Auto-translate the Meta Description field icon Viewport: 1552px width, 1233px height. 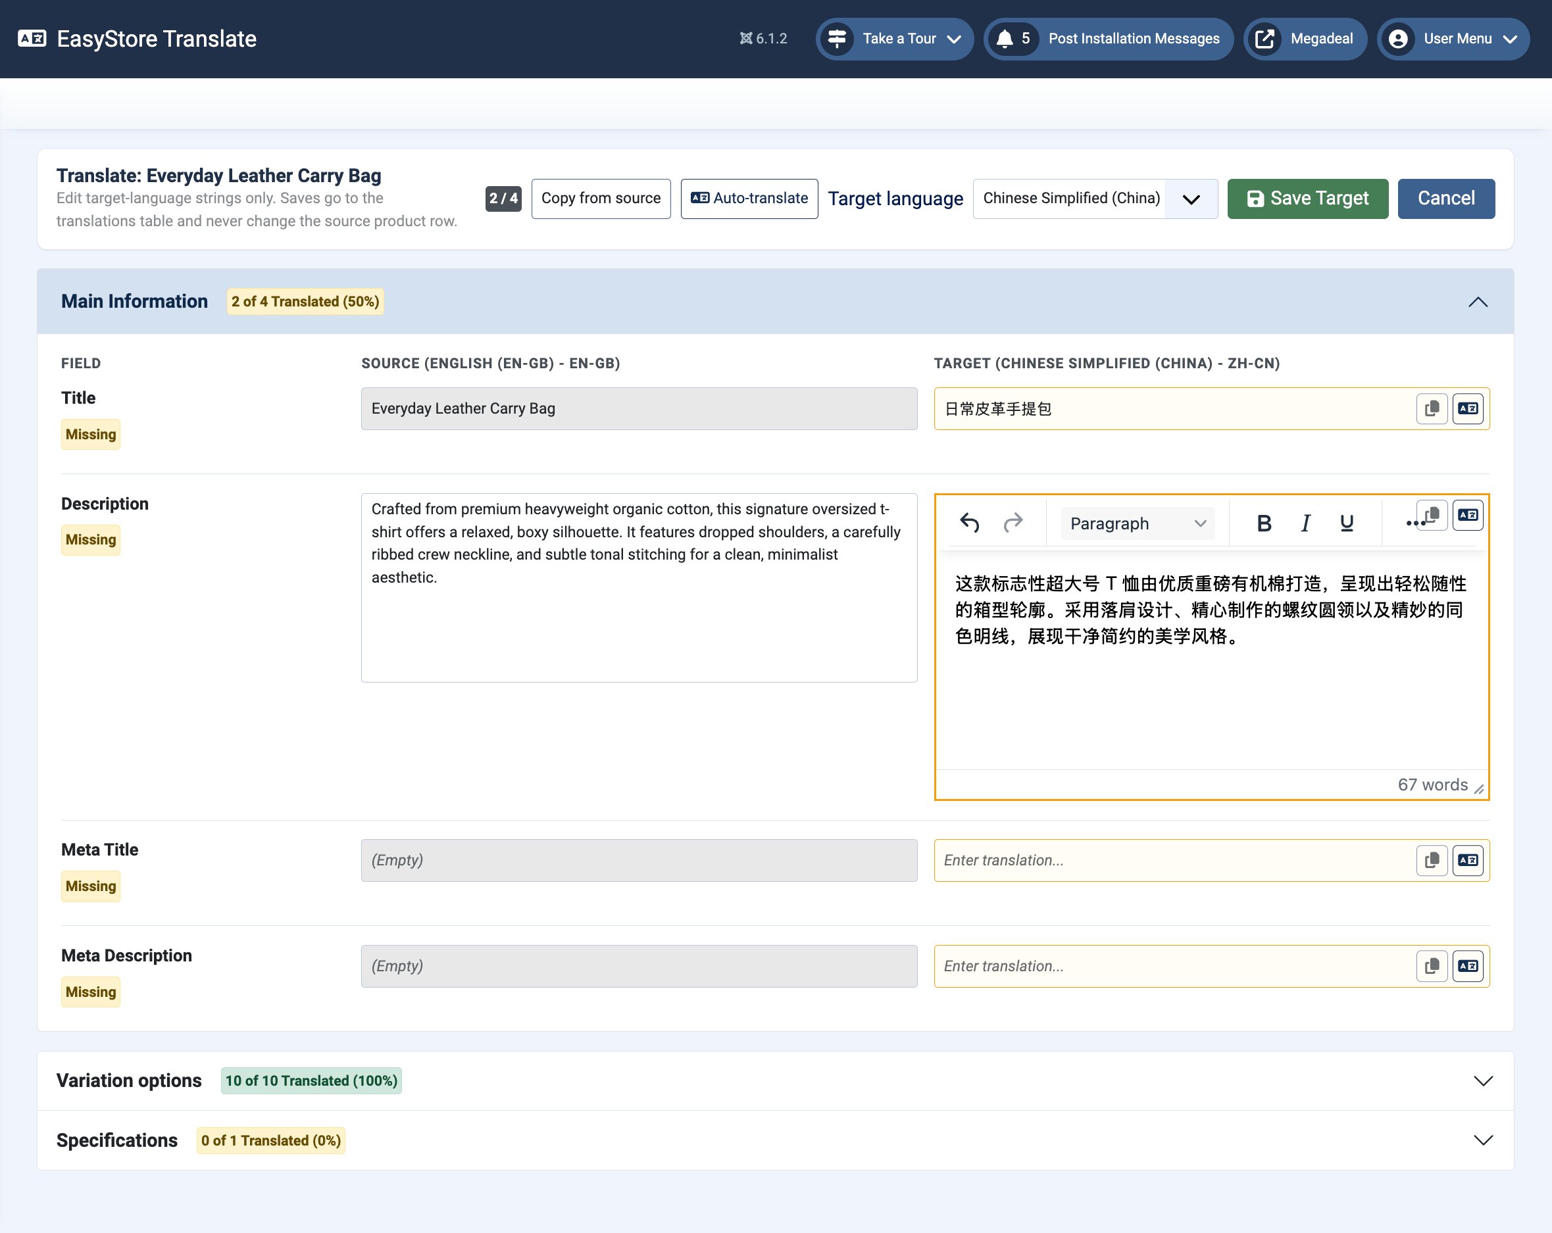[1468, 966]
